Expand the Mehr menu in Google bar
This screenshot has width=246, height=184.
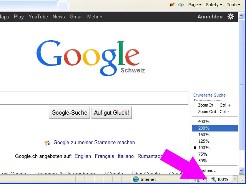[95, 16]
